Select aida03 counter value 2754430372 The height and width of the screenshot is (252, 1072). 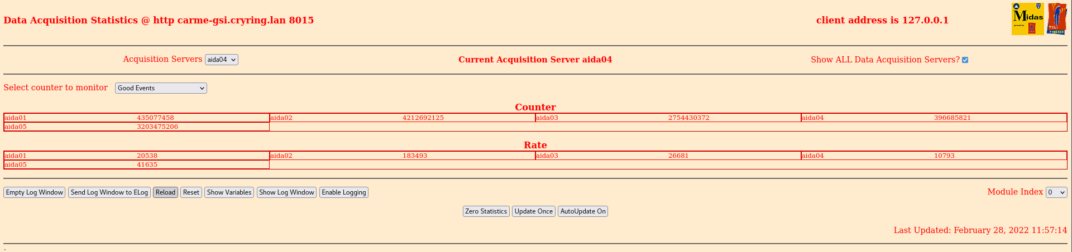689,118
